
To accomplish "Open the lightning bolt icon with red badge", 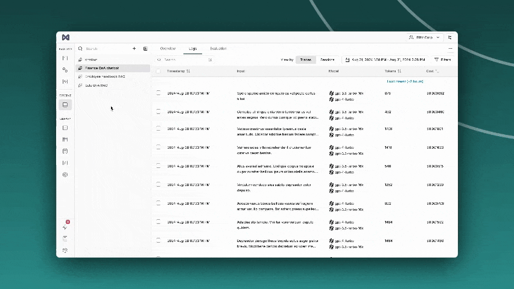I will tap(65, 227).
